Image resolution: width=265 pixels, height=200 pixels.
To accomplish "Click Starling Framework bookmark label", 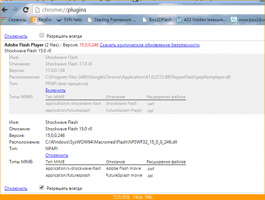I will click(x=115, y=20).
